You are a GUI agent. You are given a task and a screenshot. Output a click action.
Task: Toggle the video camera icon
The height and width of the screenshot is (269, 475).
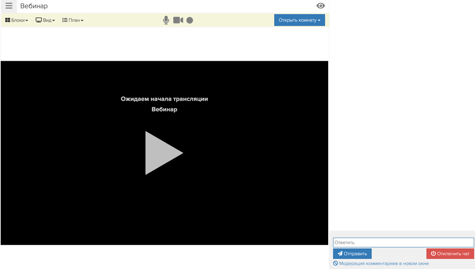(178, 20)
